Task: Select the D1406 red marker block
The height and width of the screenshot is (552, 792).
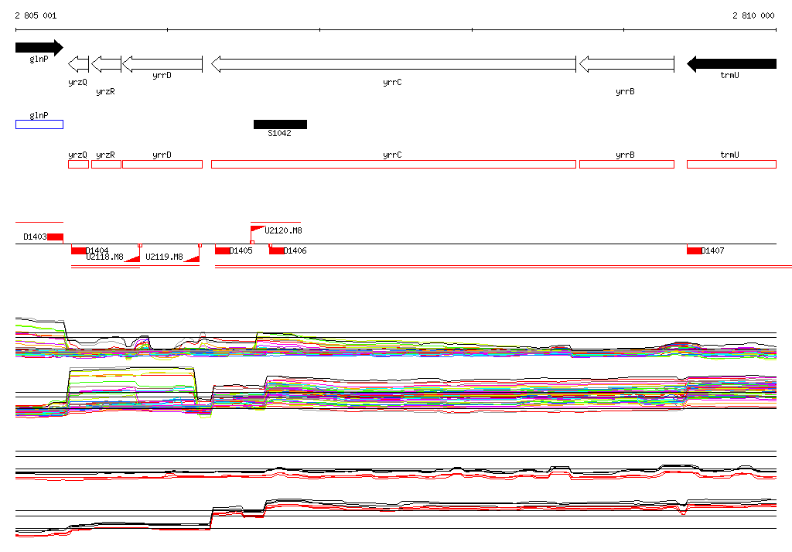Action: [x=276, y=250]
